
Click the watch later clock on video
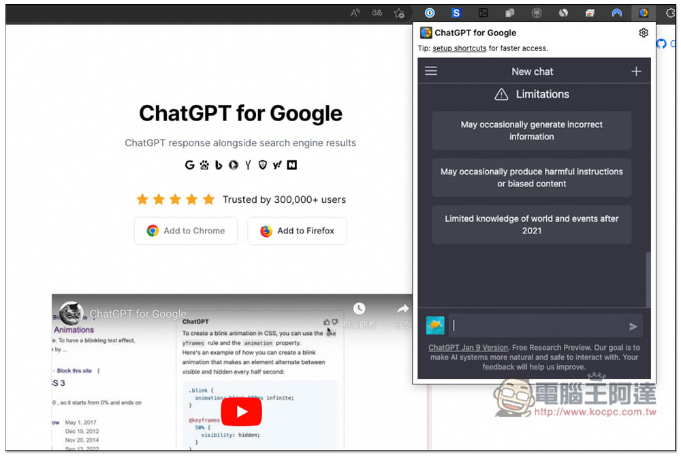pos(359,308)
